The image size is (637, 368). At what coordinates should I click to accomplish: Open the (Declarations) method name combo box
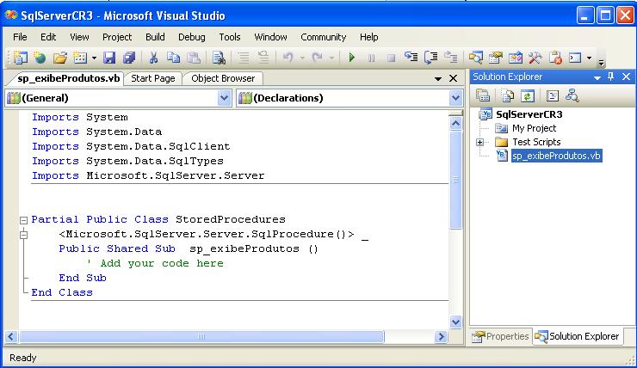pyautogui.click(x=349, y=98)
